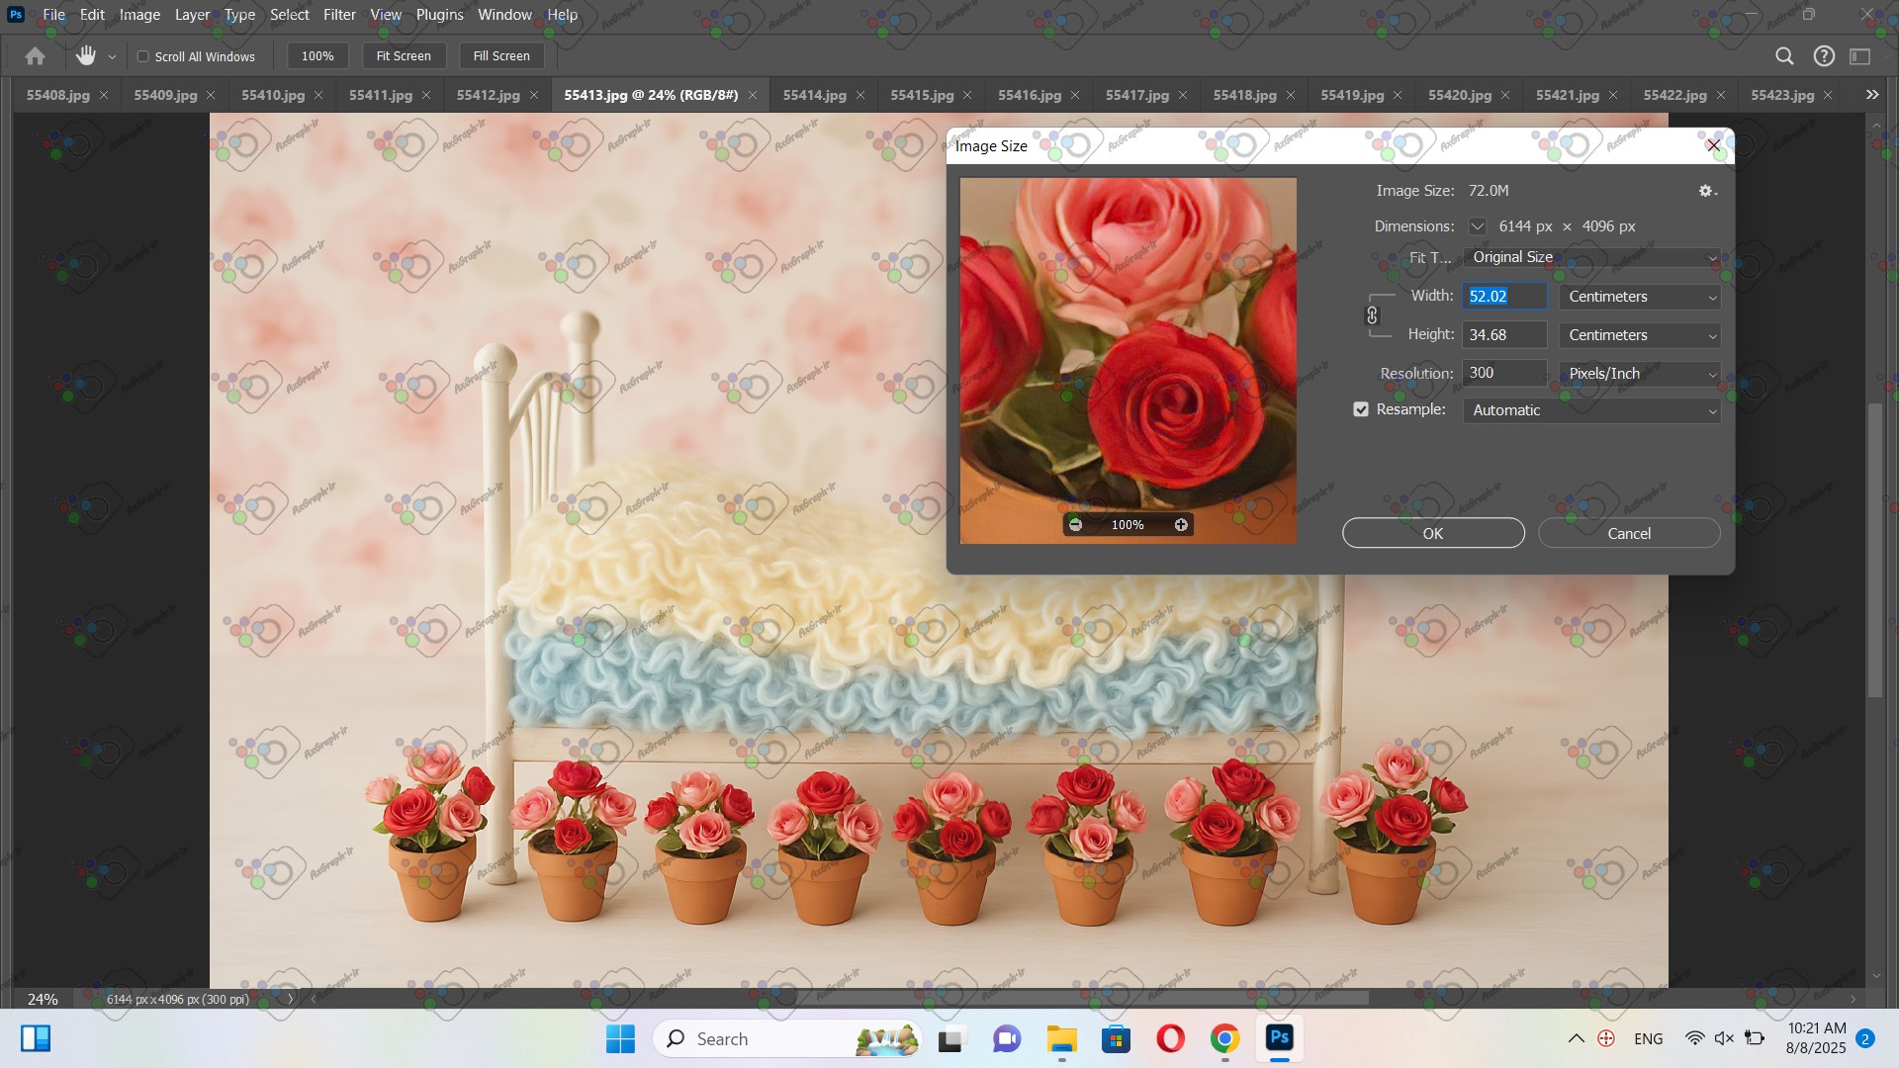Click the Fit Screen button
The width and height of the screenshot is (1899, 1068).
[404, 56]
